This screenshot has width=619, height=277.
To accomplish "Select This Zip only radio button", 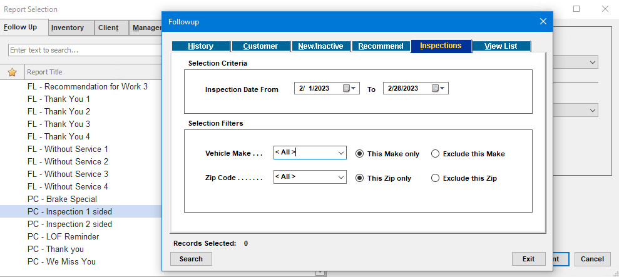I will tap(359, 178).
